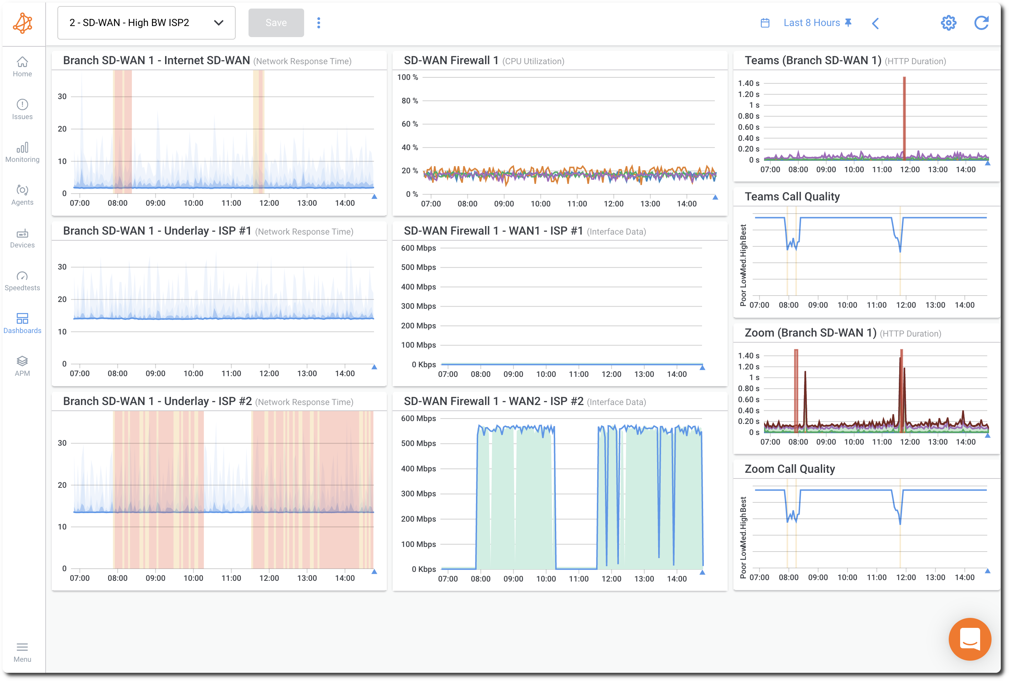
Task: Open the support chat bubble
Action: pos(969,640)
